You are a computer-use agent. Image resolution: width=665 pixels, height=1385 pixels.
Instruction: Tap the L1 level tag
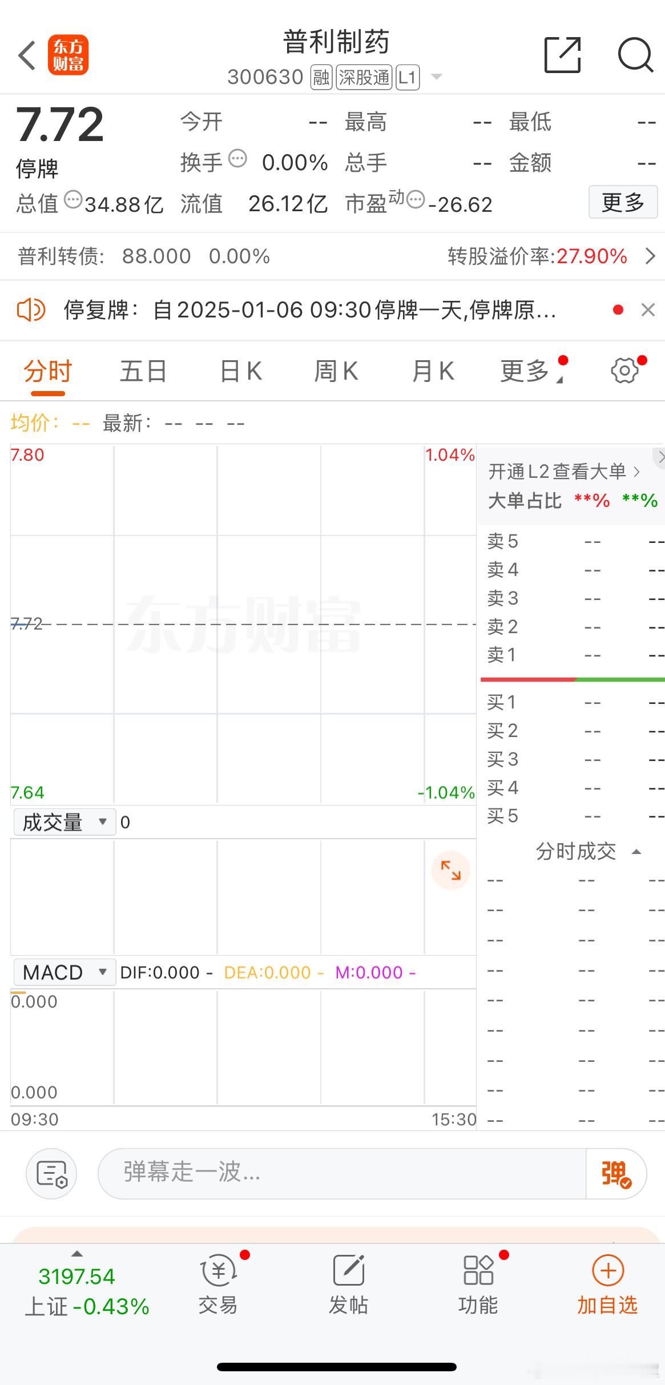408,77
